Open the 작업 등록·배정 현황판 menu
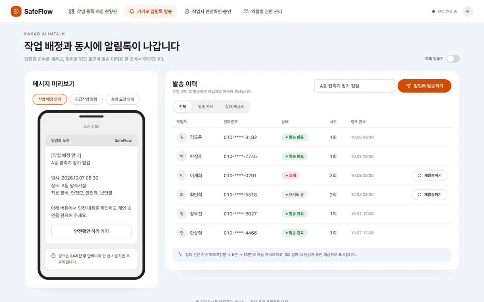 pyautogui.click(x=93, y=11)
